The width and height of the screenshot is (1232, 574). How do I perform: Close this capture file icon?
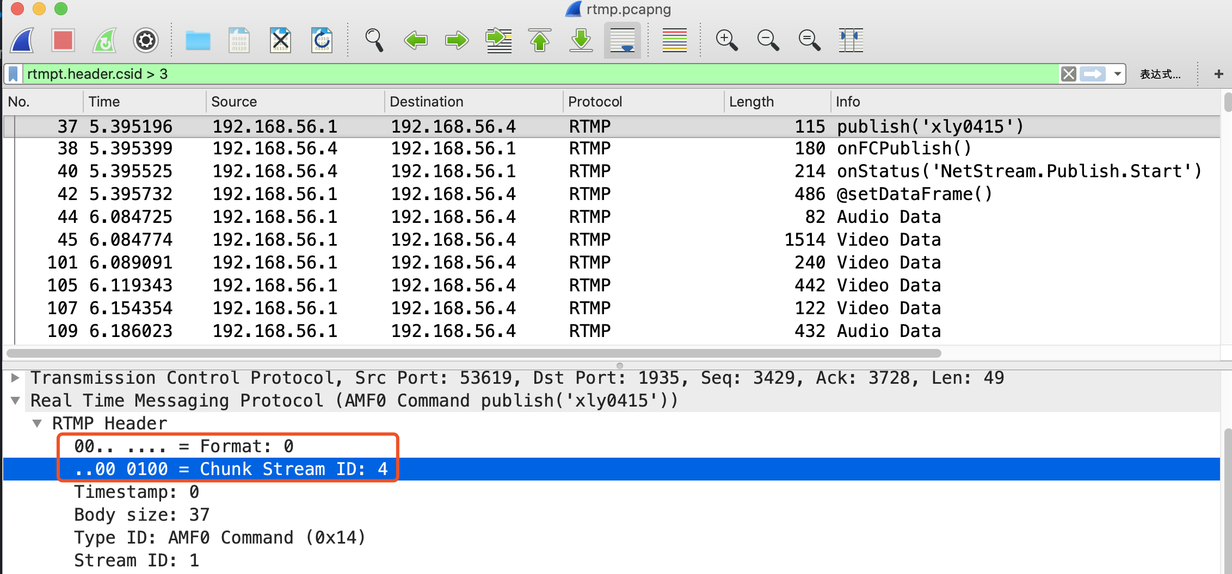281,40
